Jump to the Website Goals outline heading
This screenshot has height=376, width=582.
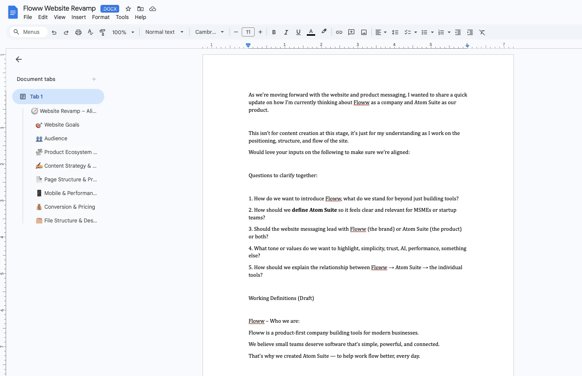tap(57, 125)
